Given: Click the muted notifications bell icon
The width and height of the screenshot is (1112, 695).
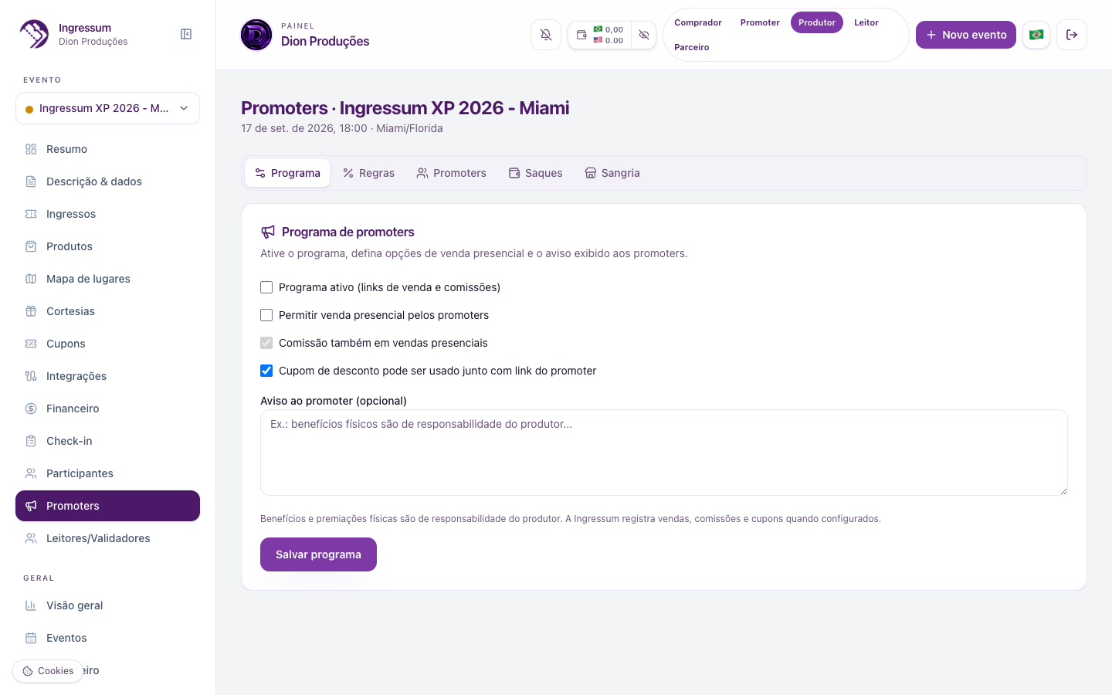Looking at the screenshot, I should (546, 35).
